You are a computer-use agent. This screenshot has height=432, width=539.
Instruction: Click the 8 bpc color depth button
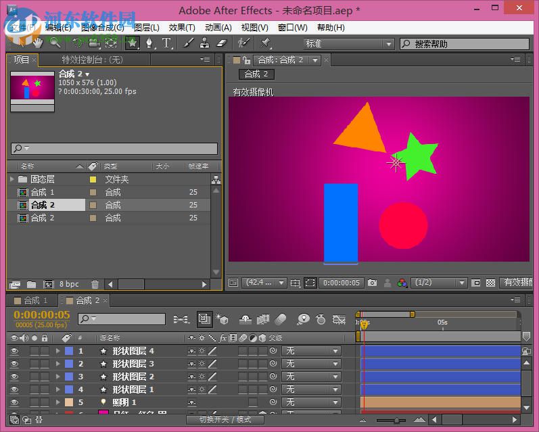click(69, 285)
